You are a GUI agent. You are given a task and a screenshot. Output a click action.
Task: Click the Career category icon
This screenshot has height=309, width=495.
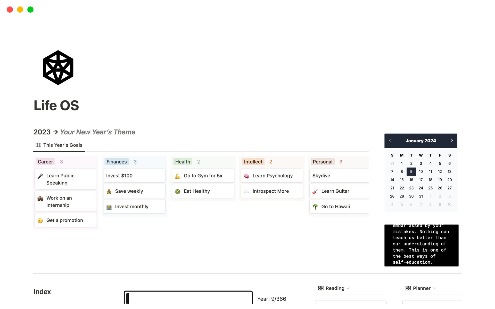pos(46,162)
